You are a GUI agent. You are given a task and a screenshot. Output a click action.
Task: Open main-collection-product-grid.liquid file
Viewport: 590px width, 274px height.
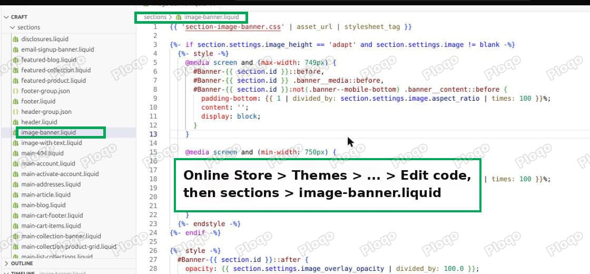pyautogui.click(x=69, y=247)
